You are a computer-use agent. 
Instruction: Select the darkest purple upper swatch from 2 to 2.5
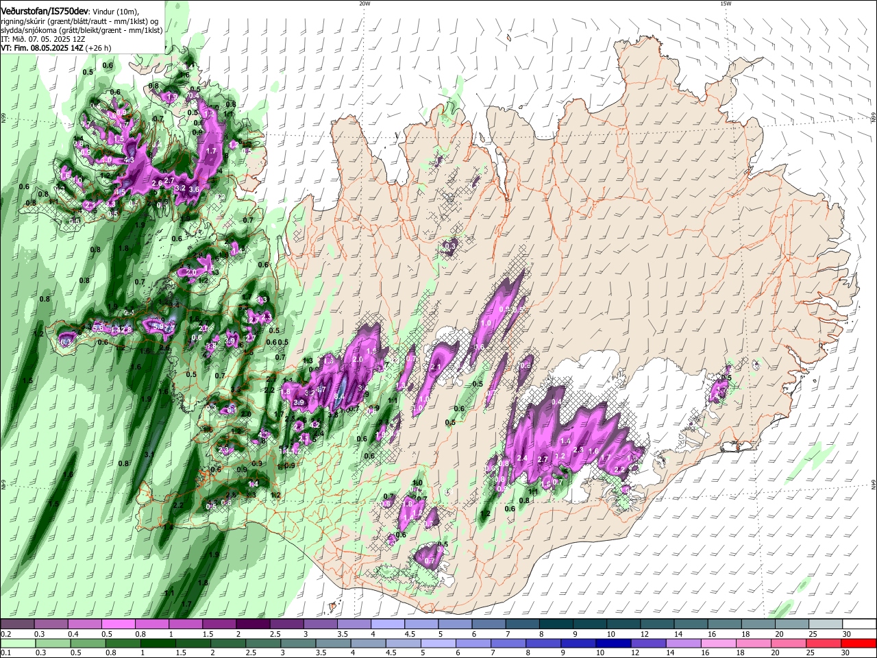coord(253,624)
